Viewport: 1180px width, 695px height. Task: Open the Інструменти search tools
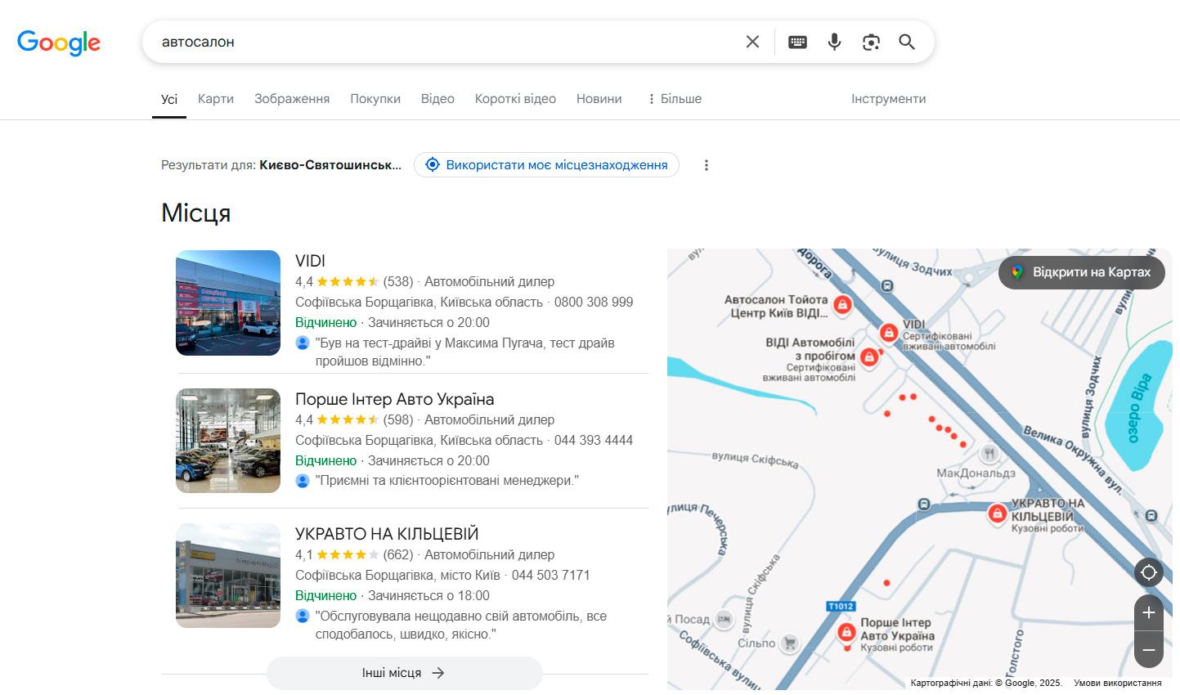pos(888,99)
